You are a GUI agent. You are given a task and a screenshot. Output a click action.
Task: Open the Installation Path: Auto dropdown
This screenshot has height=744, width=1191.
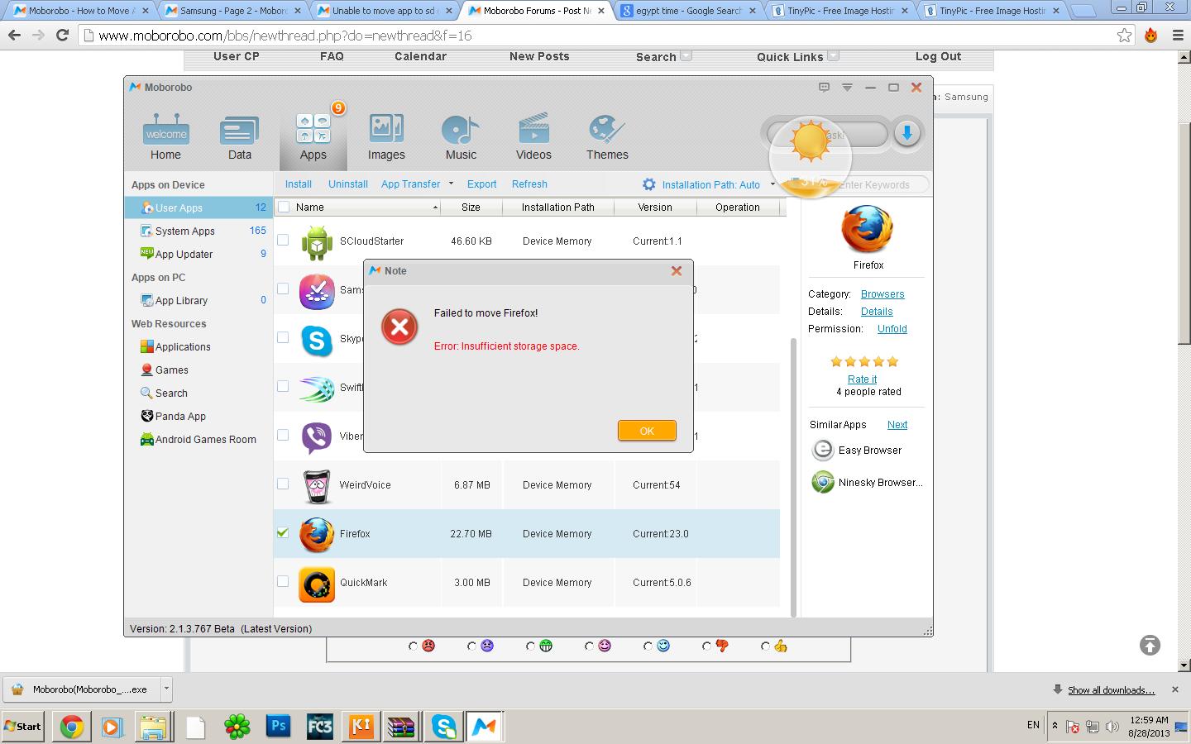tap(718, 184)
